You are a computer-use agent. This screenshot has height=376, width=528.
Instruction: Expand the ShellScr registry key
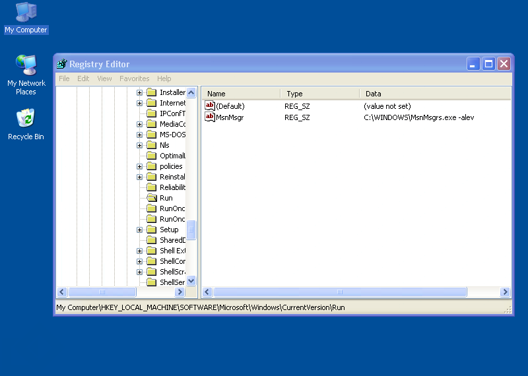(x=139, y=272)
